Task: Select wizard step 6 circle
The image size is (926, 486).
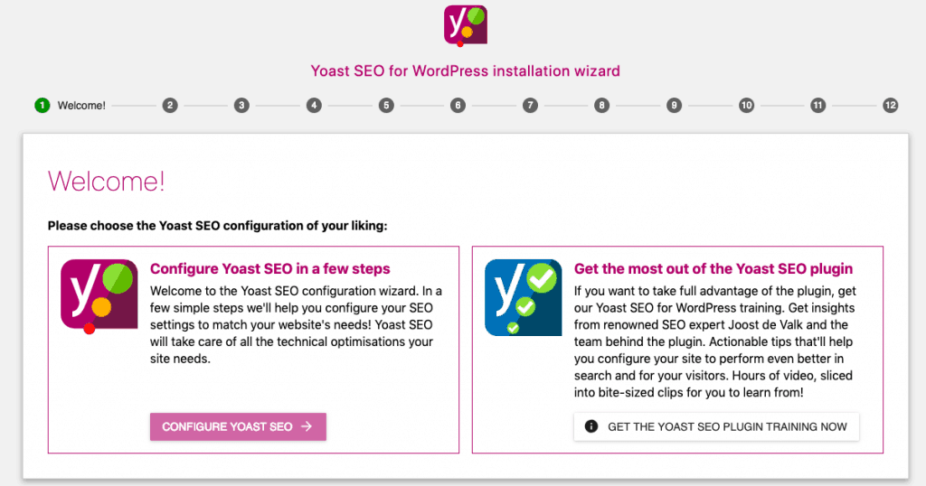Action: coord(458,106)
